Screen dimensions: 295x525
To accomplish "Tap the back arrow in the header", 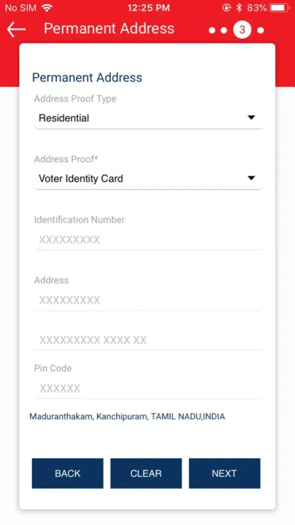I will (x=16, y=29).
